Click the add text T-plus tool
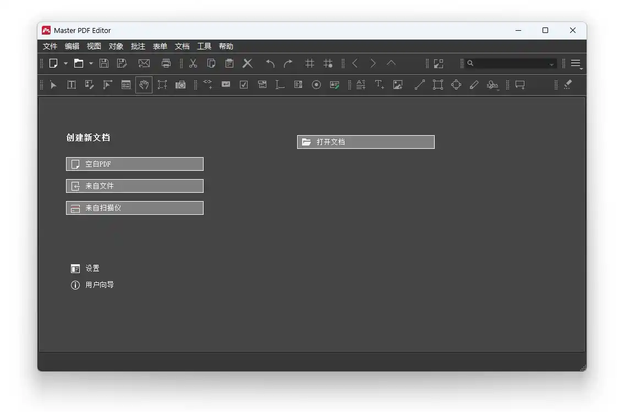 [x=379, y=85]
